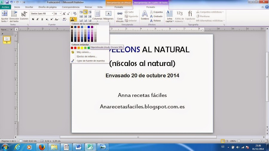Open the Berlin Sans FB font dropdown
This screenshot has height=151, width=269.
click(x=52, y=13)
